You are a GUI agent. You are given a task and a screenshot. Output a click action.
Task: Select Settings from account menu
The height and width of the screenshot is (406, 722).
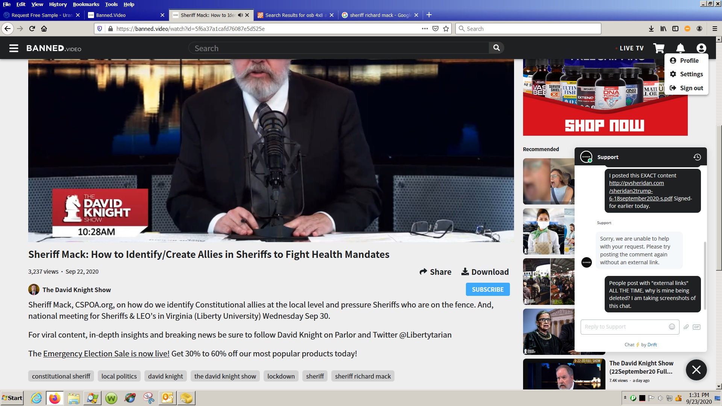click(687, 74)
